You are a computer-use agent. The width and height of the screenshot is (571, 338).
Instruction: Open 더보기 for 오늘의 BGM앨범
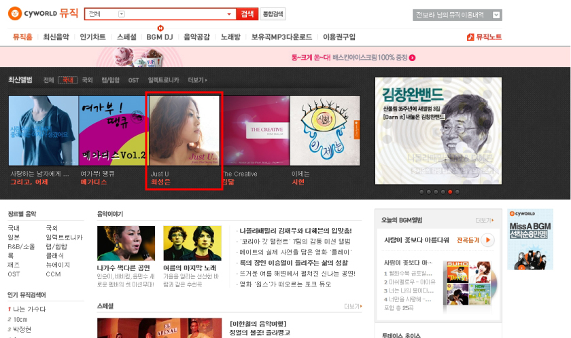[x=485, y=221]
